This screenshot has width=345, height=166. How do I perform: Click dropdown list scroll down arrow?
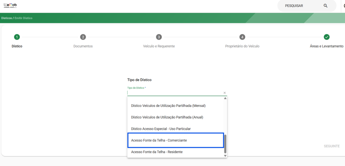(x=225, y=156)
